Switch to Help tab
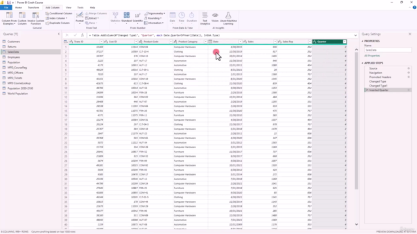417x234 pixels. (x=93, y=7)
